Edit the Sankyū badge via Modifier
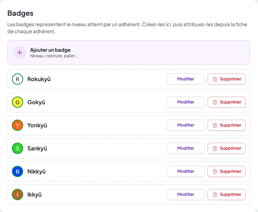This screenshot has height=212, width=258. coord(186,148)
